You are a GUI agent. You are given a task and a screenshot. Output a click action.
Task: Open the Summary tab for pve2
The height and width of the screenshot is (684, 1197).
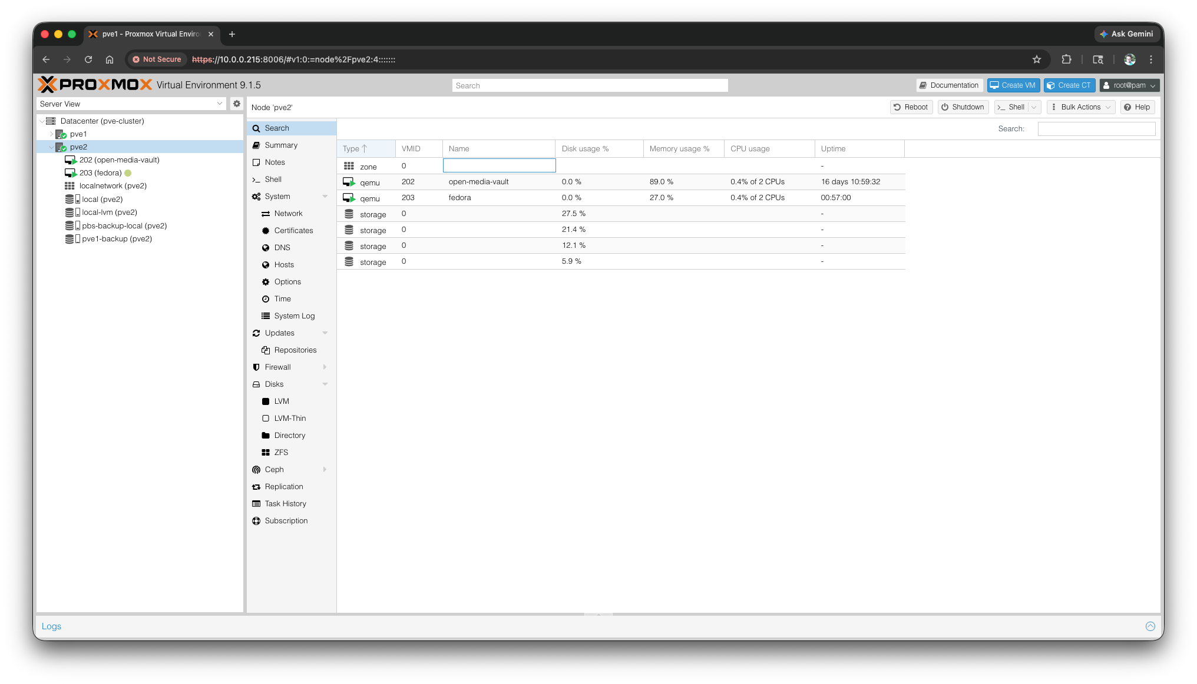tap(280, 145)
